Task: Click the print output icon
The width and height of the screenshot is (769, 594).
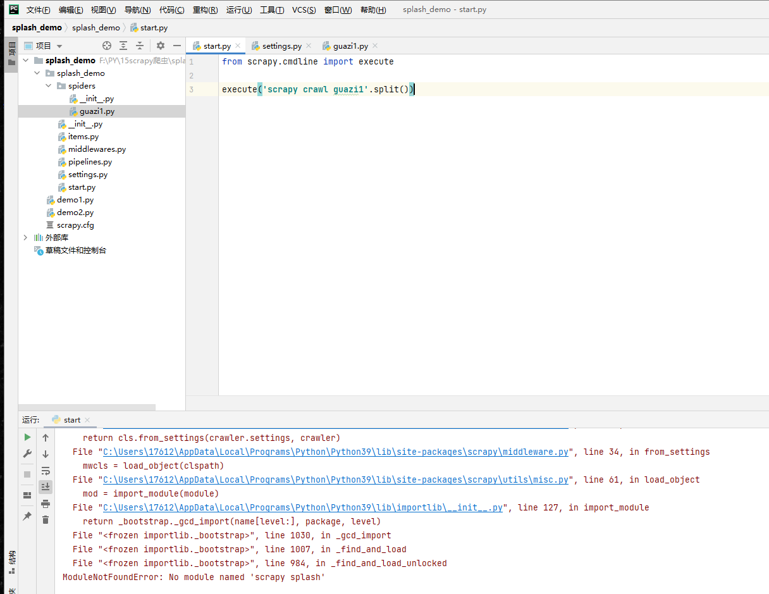Action: coord(46,504)
